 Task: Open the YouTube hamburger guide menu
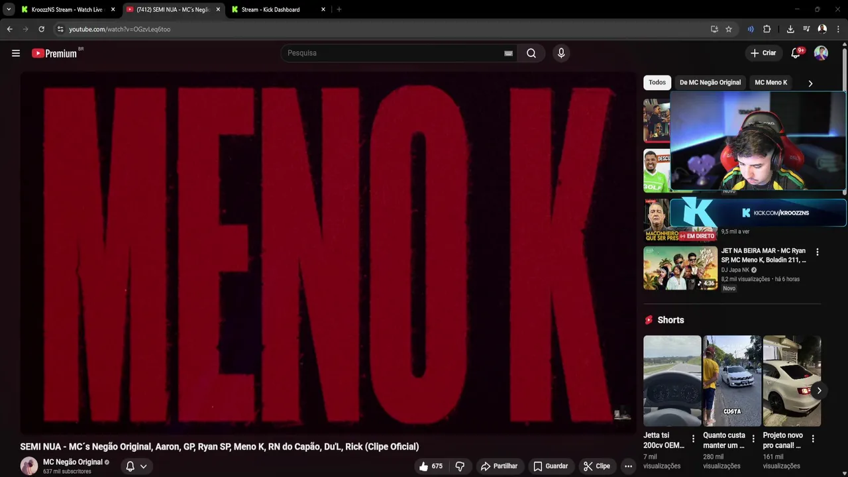click(x=16, y=53)
